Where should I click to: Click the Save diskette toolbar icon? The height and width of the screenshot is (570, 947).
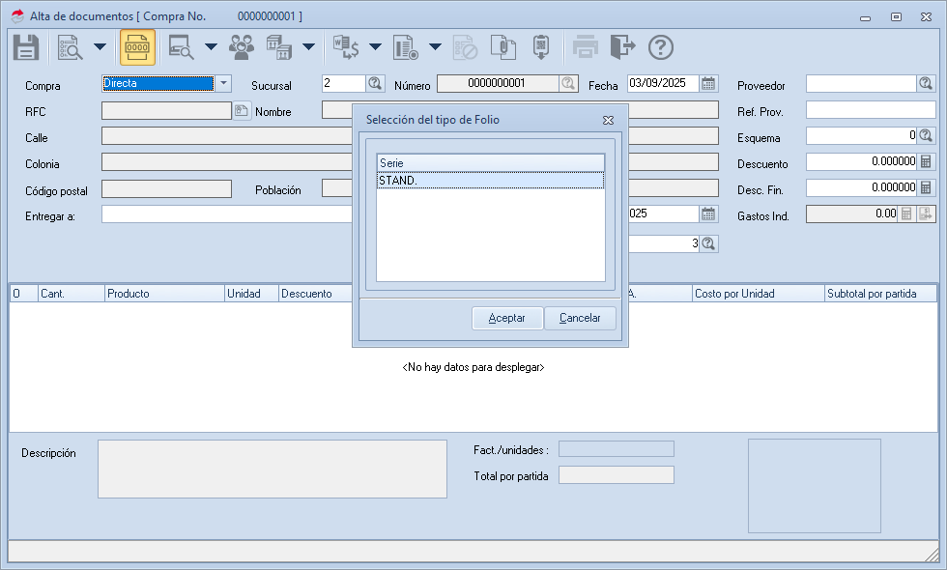pos(25,46)
